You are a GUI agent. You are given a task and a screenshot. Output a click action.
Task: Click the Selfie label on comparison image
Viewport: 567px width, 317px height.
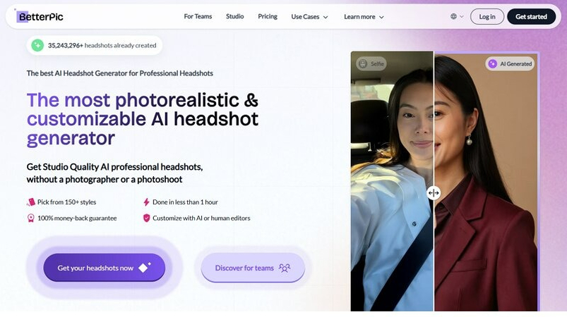(371, 64)
